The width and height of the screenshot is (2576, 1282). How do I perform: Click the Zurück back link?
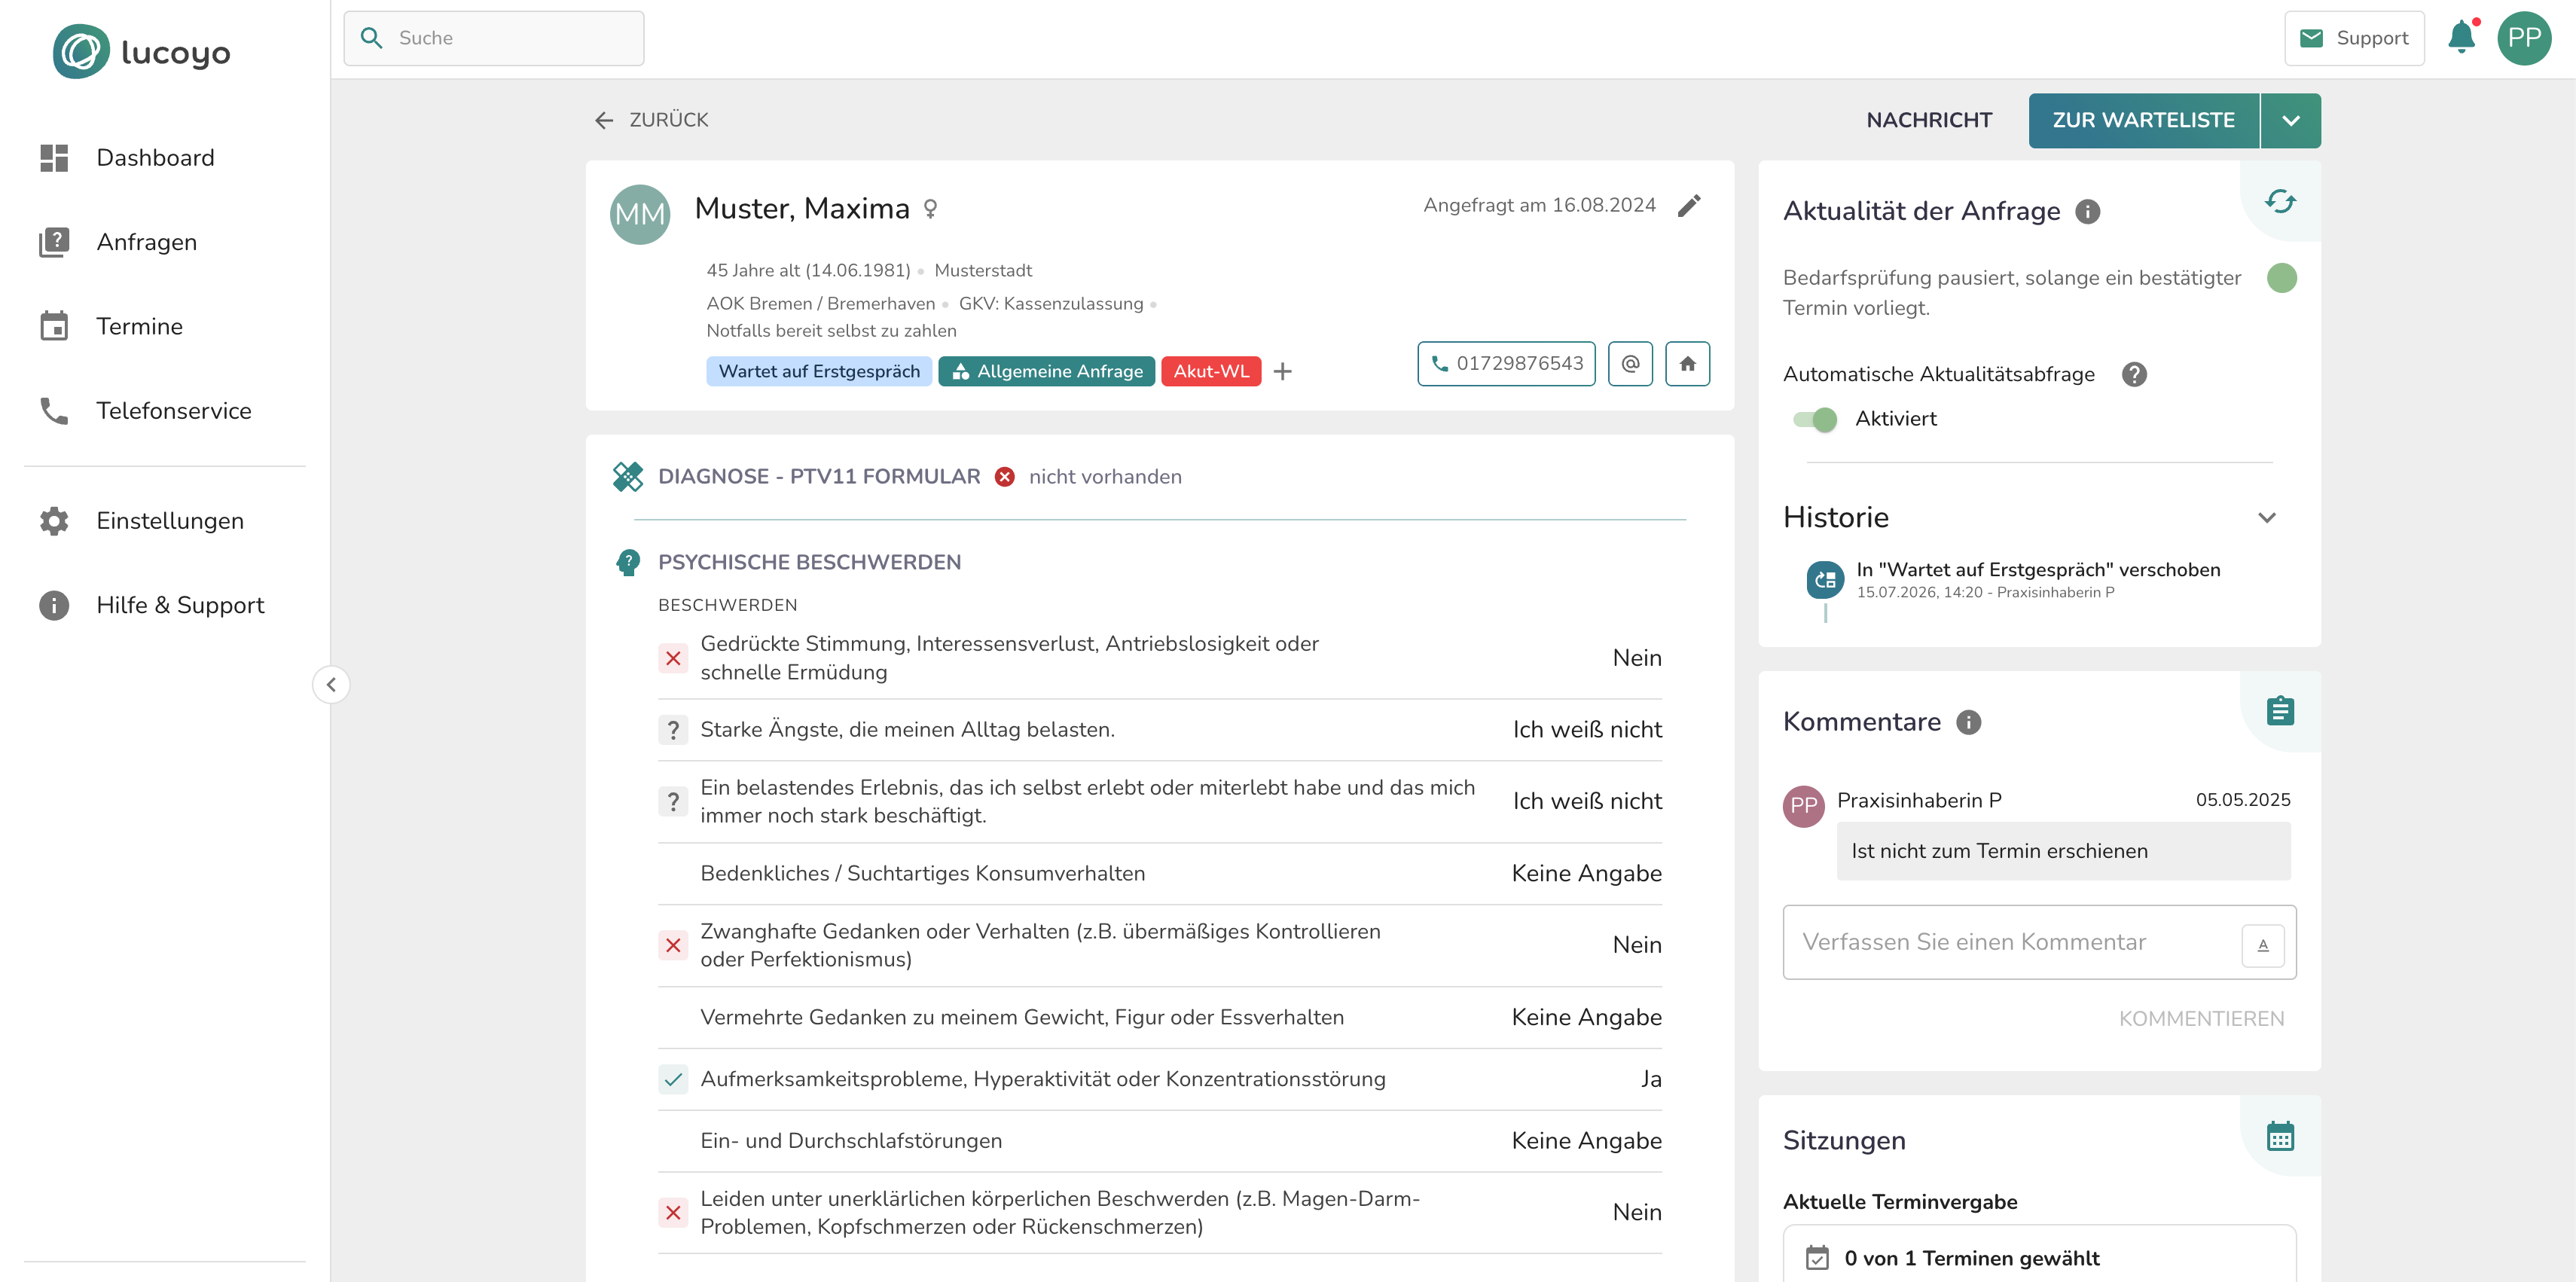651,120
